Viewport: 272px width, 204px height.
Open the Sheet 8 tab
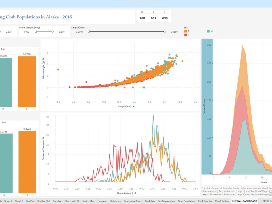pyautogui.click(x=19, y=201)
